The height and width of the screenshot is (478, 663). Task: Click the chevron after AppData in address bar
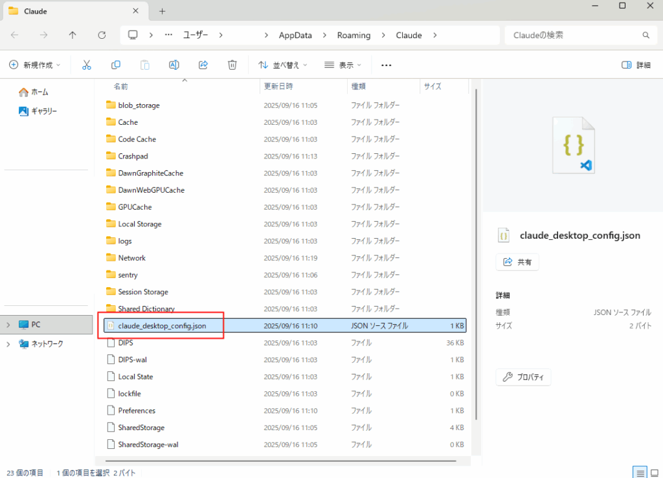click(x=324, y=35)
